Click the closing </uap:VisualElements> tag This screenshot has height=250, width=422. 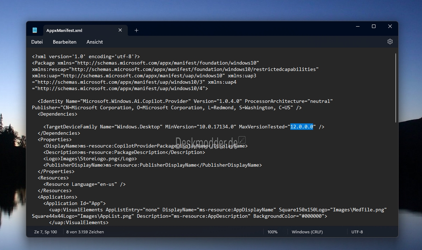pyautogui.click(x=79, y=223)
